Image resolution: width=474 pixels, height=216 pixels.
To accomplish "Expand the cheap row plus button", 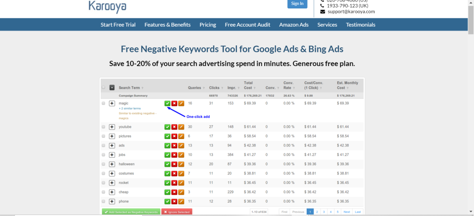I will 112,192.
